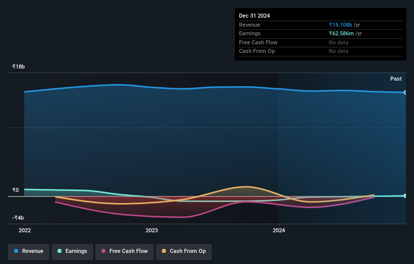
Task: Click the 2022 x-axis label
Action: [25, 230]
